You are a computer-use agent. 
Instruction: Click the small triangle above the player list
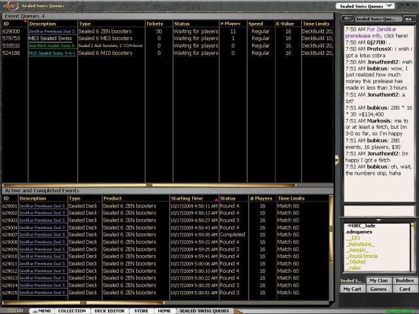coord(378,220)
